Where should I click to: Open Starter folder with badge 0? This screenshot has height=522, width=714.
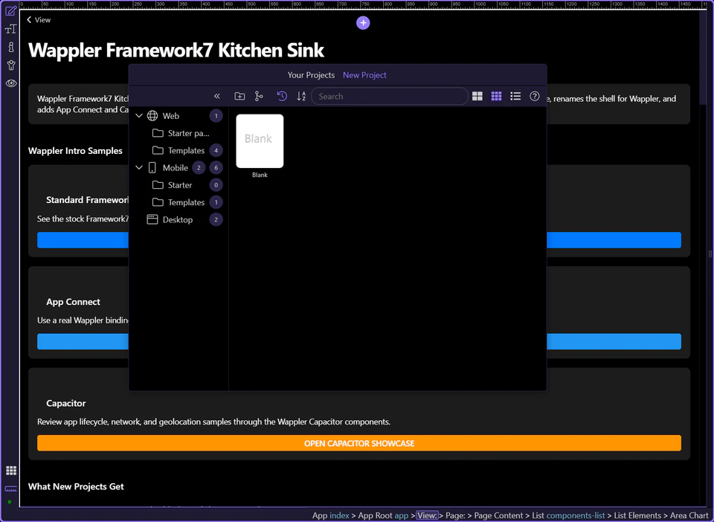click(172, 184)
